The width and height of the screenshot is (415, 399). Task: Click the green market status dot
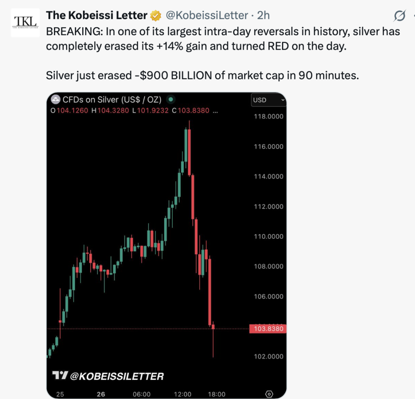click(171, 100)
